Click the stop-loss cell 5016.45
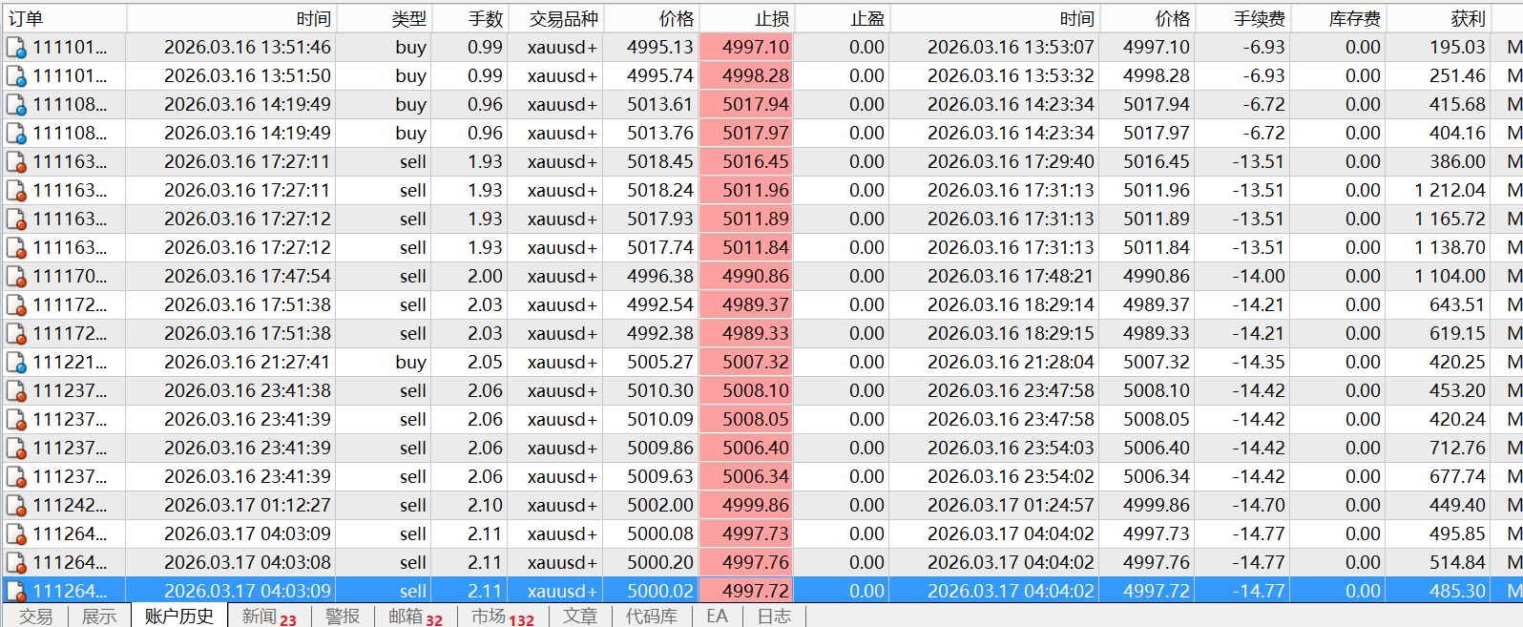 pos(746,161)
